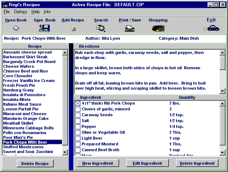Click the Exit car icon
Viewport: 228px width, 172px height.
click(211, 28)
